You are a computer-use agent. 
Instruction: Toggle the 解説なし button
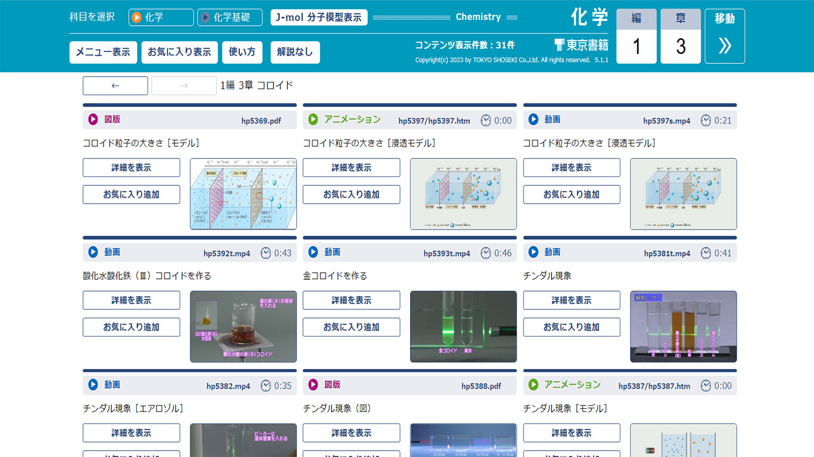click(295, 52)
